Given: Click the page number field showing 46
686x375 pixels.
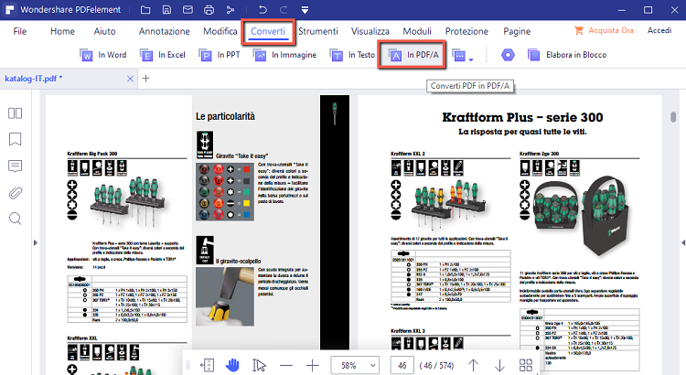Looking at the screenshot, I should [x=402, y=365].
